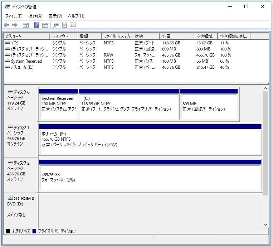
Task: Click the drive connection toolbar icon
Action: tap(56, 25)
